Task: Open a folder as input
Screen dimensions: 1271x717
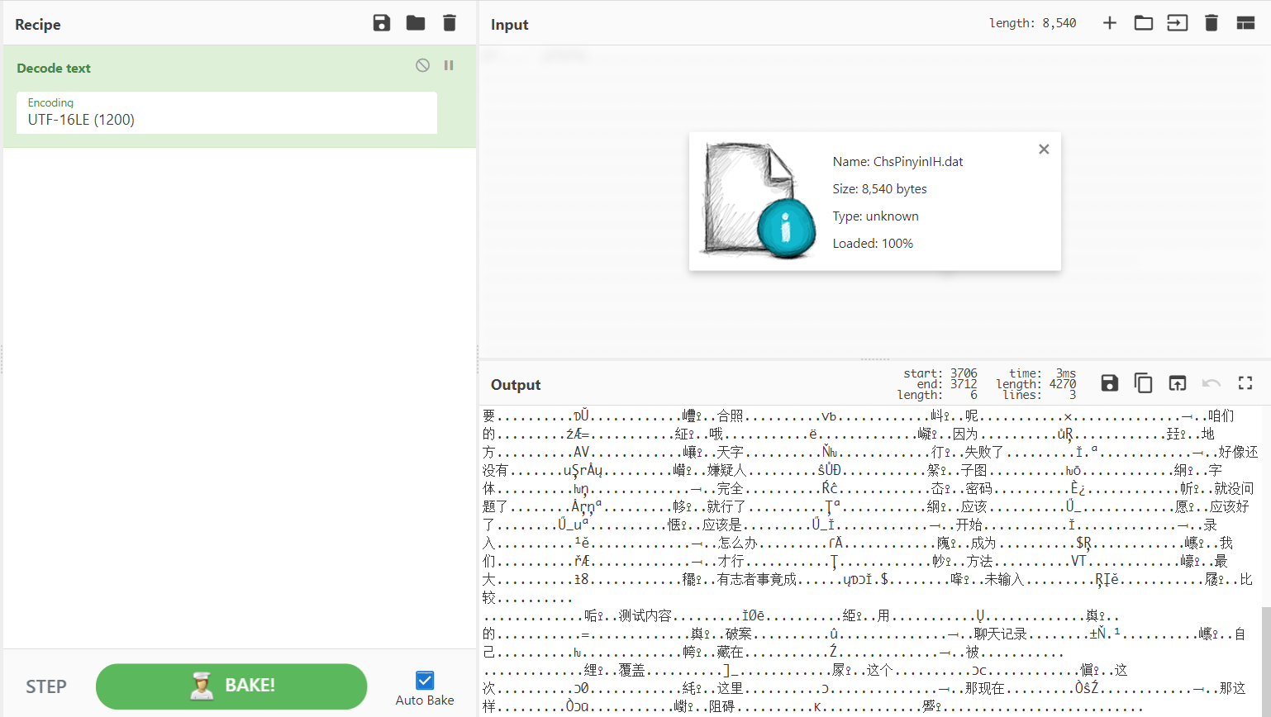Action: point(1144,23)
